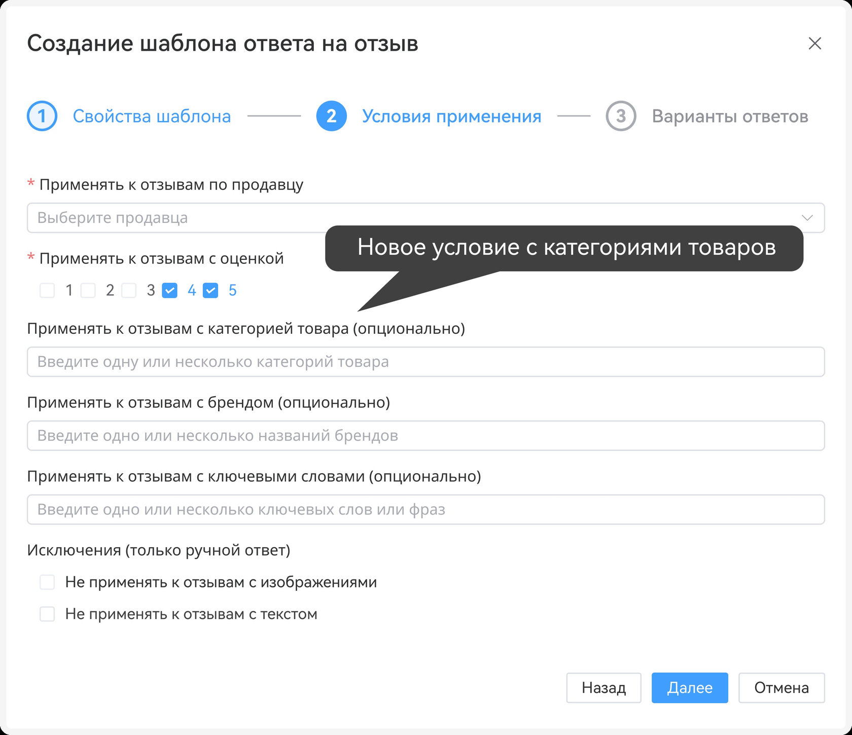This screenshot has width=852, height=735.
Task: Focus the product category input field
Action: point(425,362)
